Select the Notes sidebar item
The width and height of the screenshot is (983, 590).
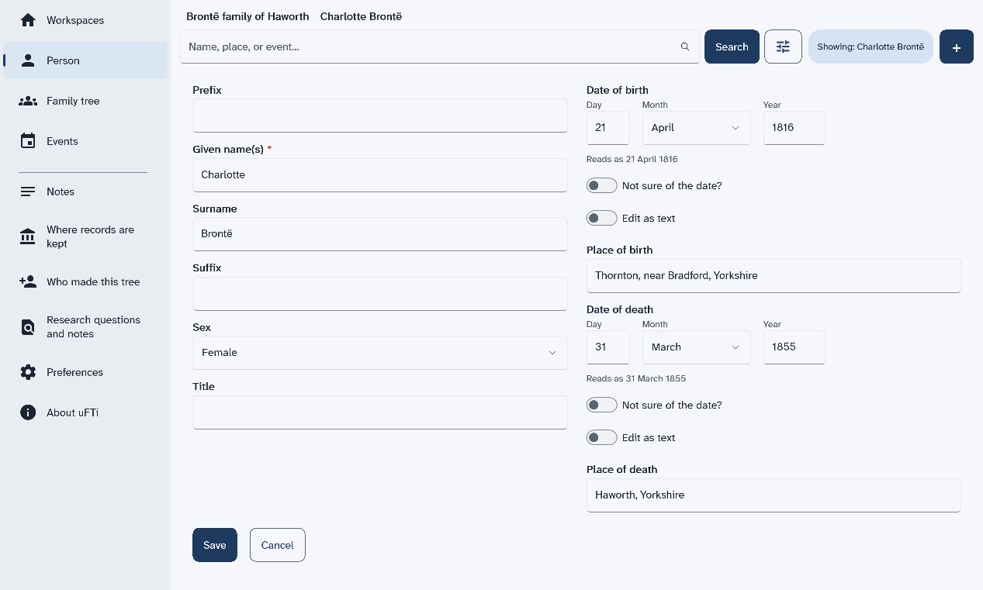(x=85, y=191)
